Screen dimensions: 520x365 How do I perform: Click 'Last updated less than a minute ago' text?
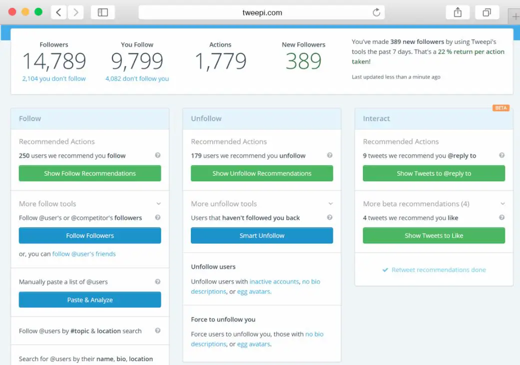coord(396,77)
